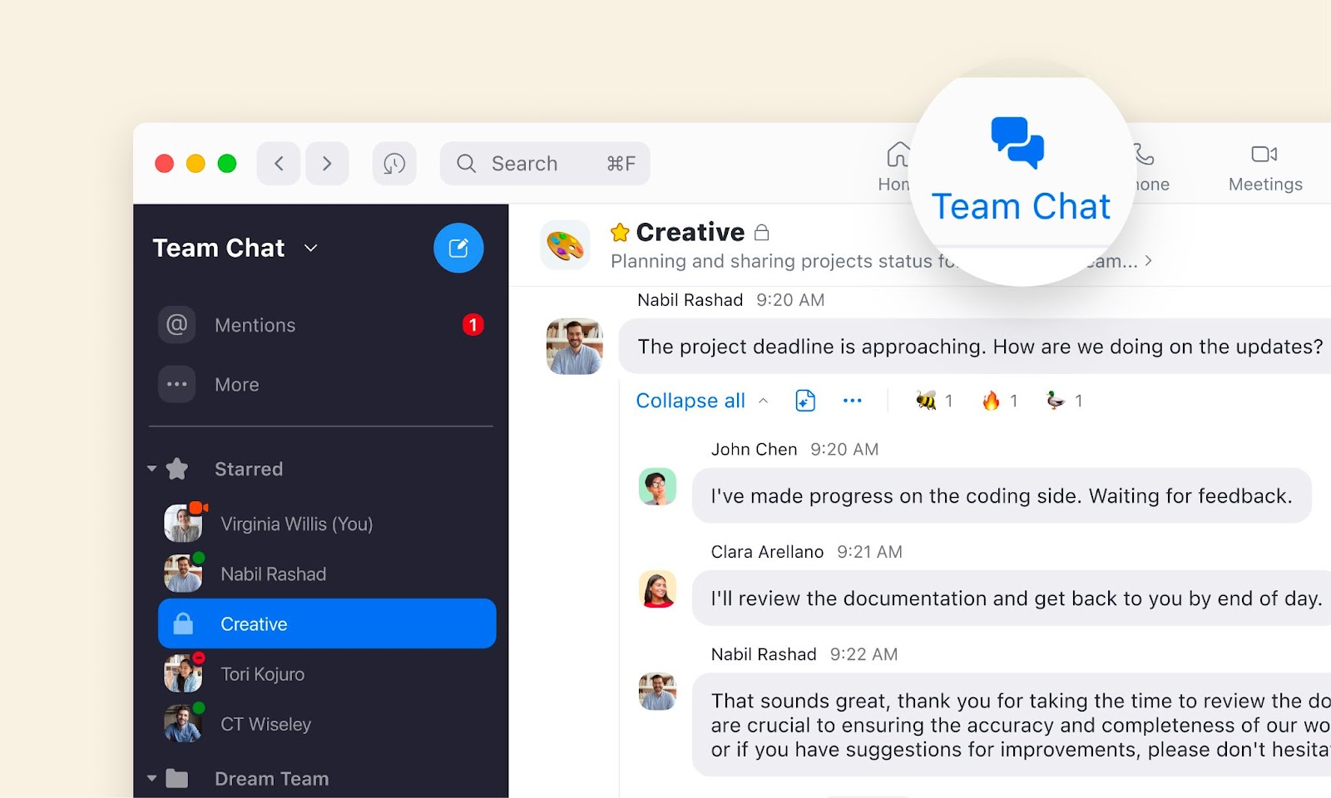Click the back navigation arrow

279,163
